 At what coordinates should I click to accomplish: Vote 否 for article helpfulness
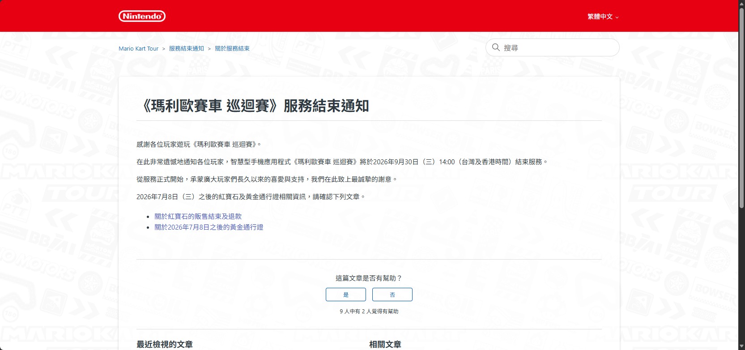[392, 295]
